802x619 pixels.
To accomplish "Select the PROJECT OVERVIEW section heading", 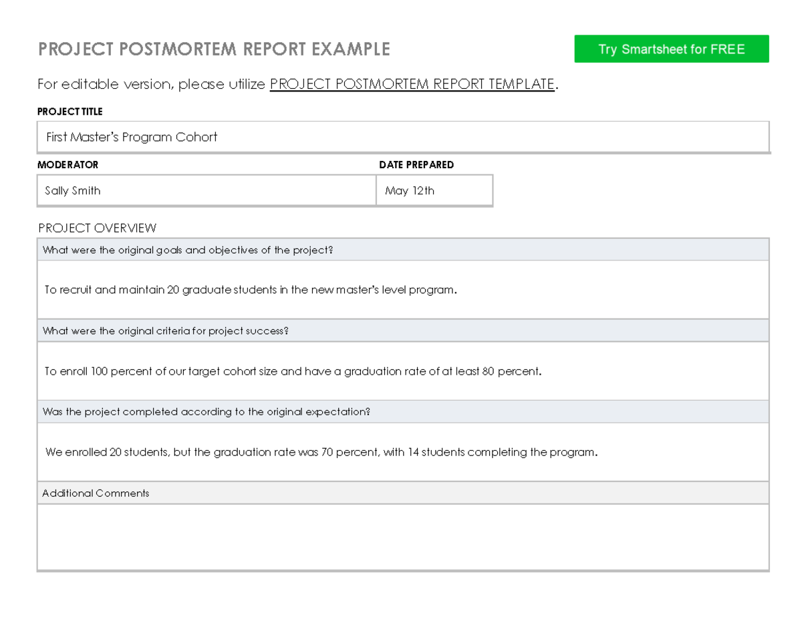I will coord(98,228).
